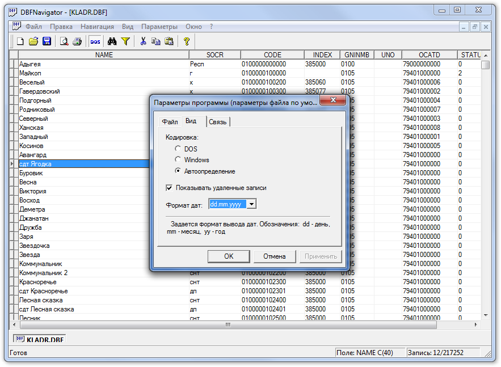Viewport: 501px width, 367px height.
Task: Switch to the Связь tab in dialog
Action: tap(217, 122)
